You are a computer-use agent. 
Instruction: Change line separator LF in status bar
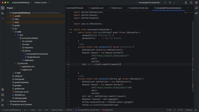click(175, 110)
